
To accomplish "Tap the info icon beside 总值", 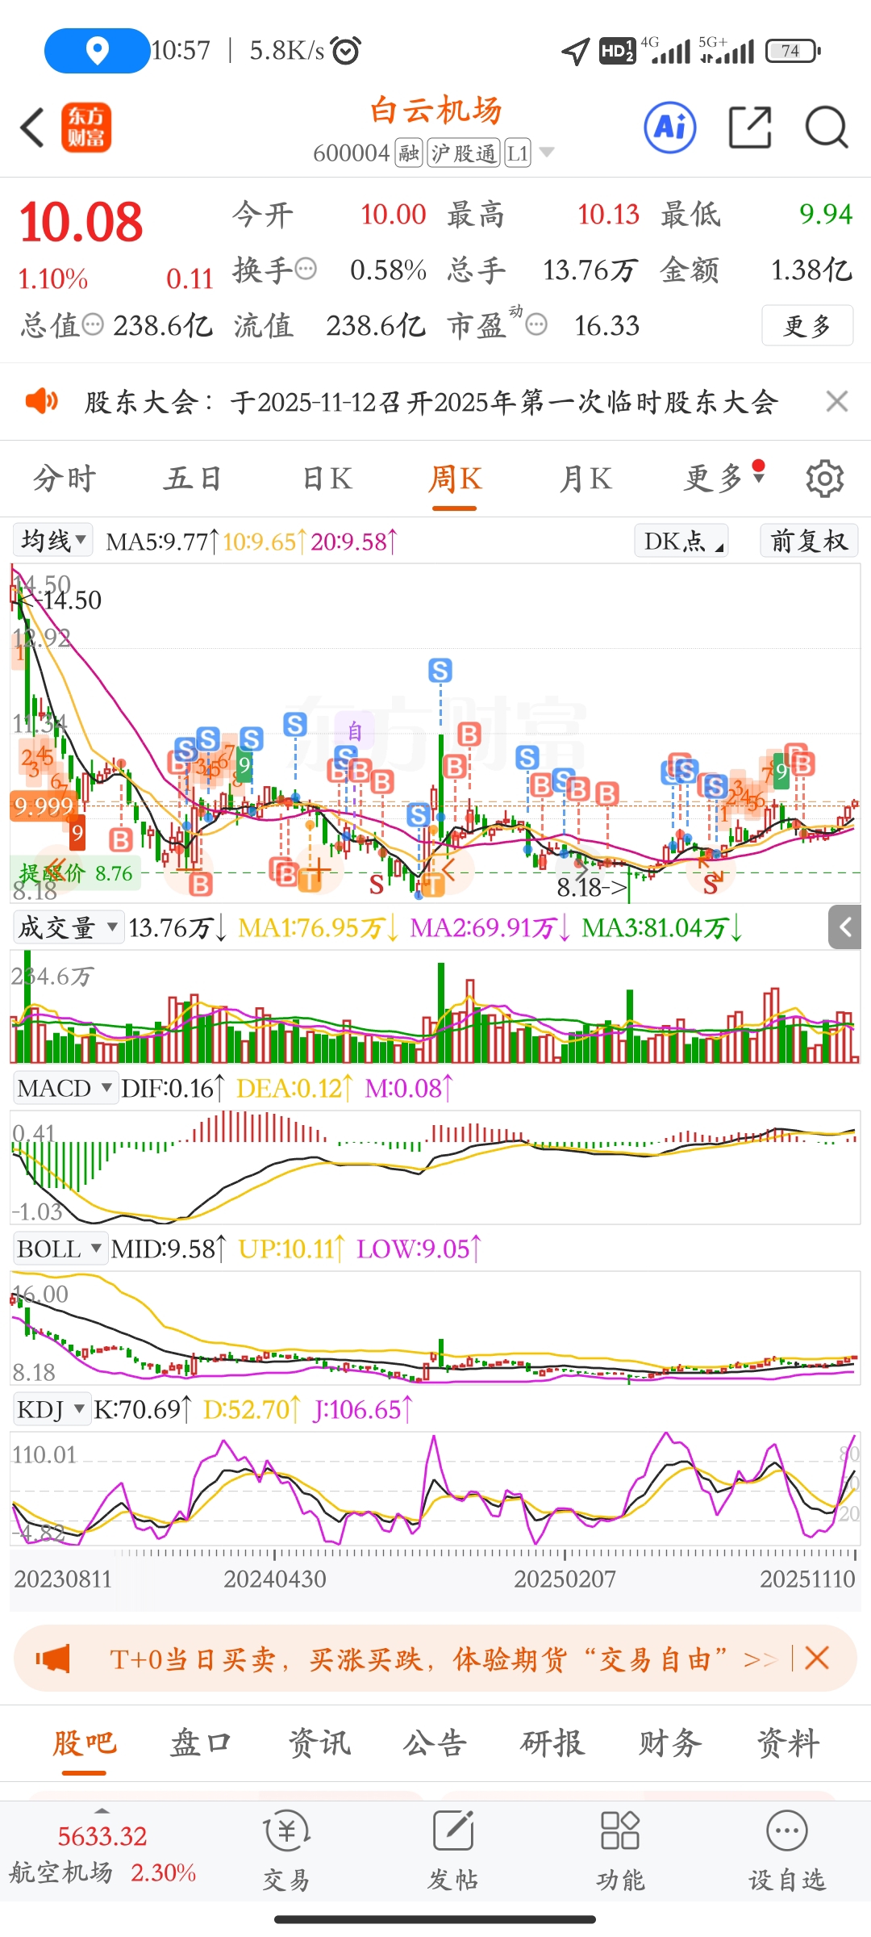I will (x=94, y=324).
